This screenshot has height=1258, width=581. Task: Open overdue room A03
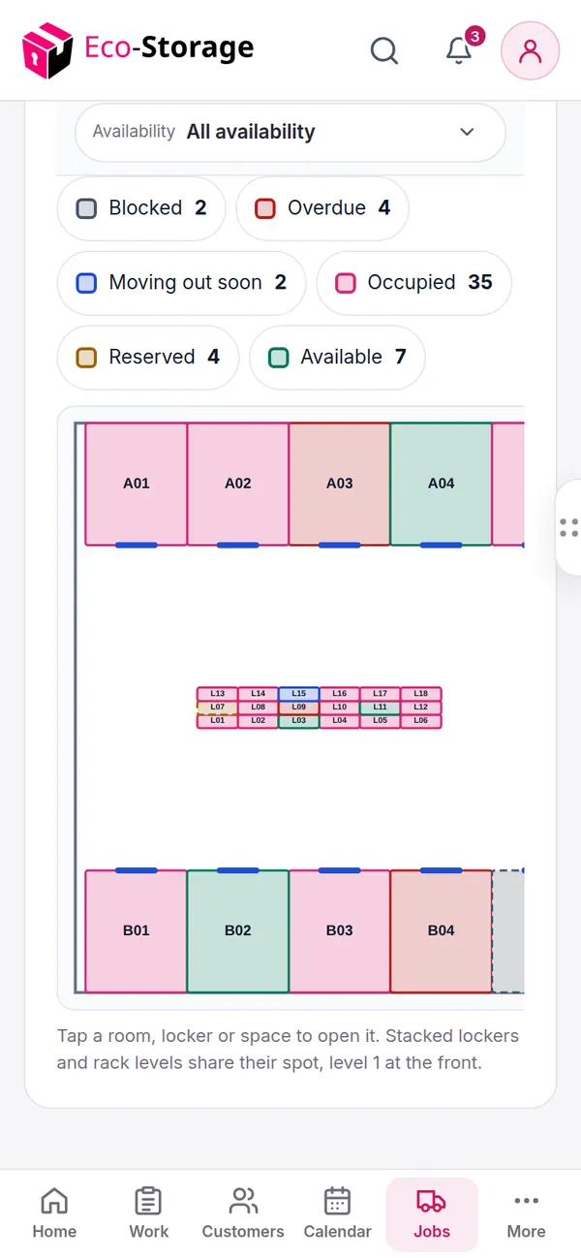340,484
